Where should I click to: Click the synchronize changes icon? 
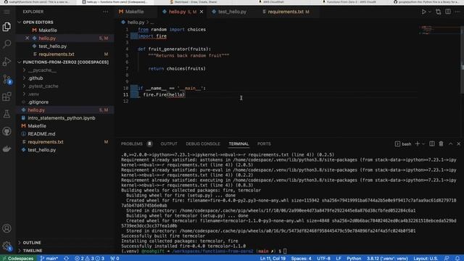66,258
